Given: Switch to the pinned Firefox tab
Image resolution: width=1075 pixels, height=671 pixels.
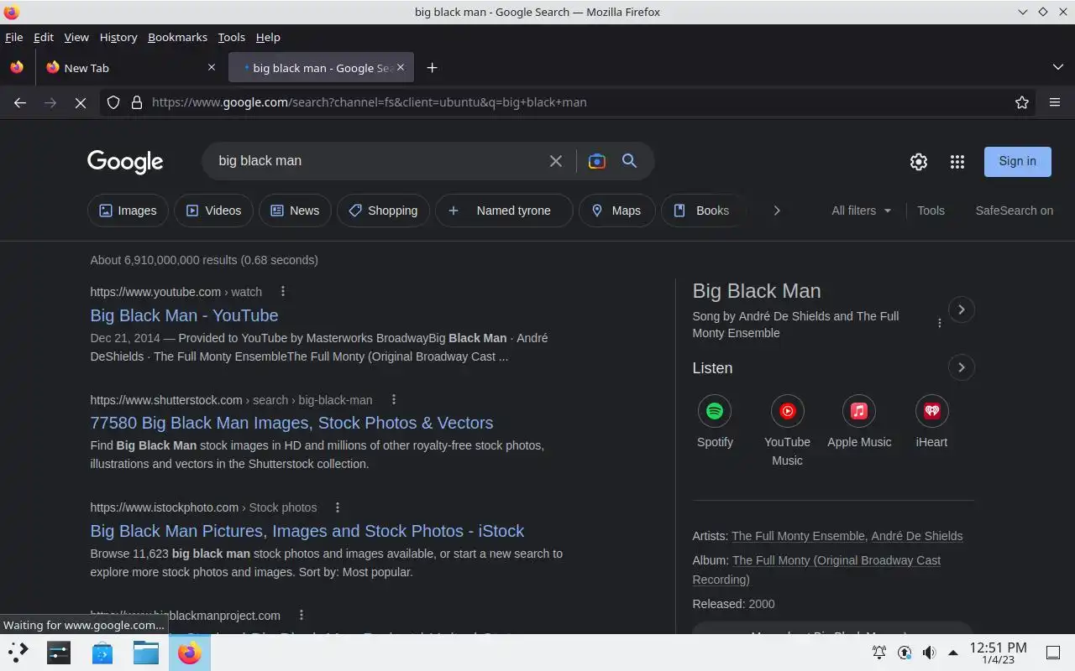Looking at the screenshot, I should tap(17, 68).
